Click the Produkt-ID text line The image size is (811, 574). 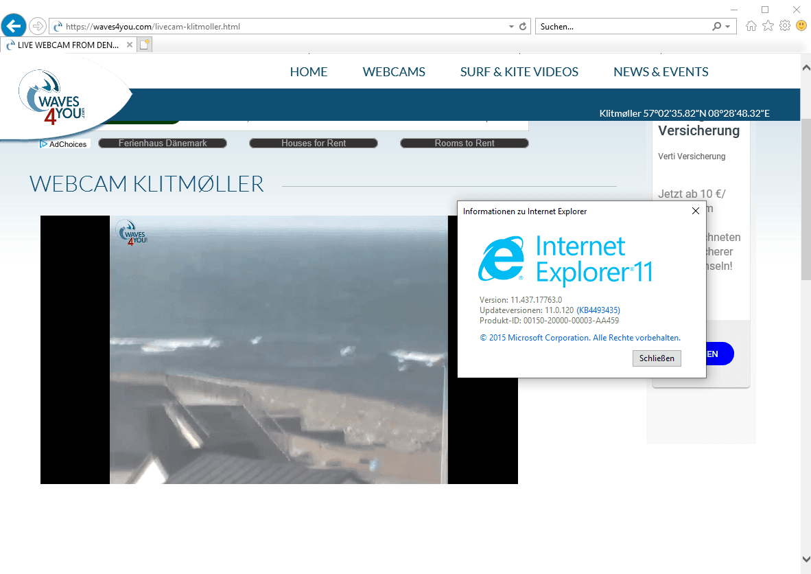point(549,321)
